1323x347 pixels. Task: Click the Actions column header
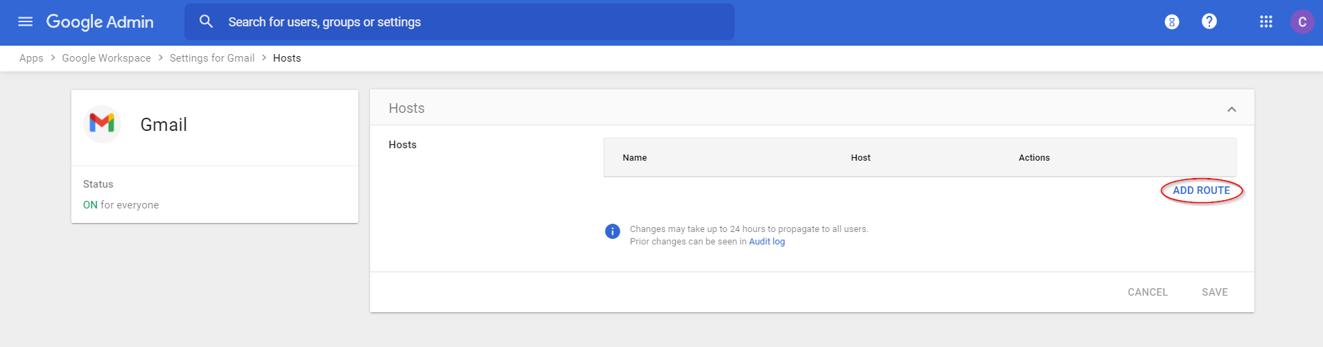click(x=1034, y=158)
